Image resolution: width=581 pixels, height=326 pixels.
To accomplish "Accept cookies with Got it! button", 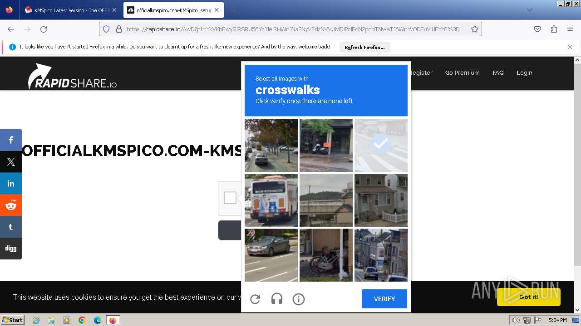I will 529,297.
